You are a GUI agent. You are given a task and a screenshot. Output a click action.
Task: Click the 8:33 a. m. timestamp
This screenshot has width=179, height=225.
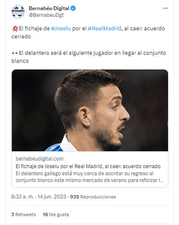point(23,197)
